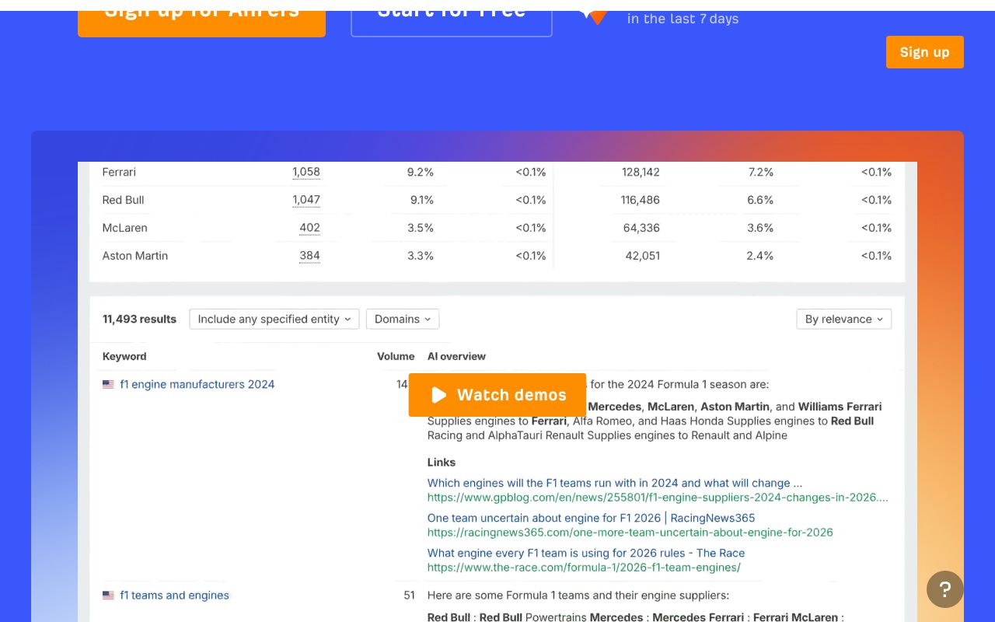Screen dimensions: 995x622
Task: Click the Watch demos button
Action: pyautogui.click(x=497, y=395)
